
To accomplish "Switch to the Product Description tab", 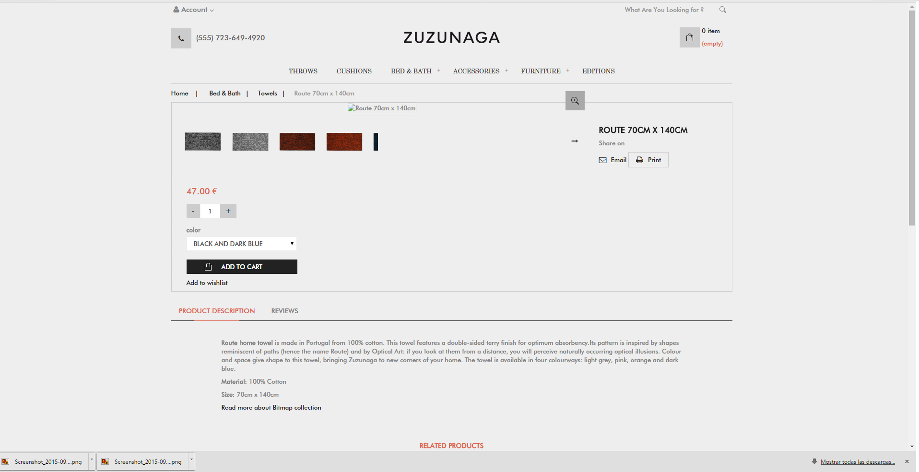I will click(x=217, y=311).
